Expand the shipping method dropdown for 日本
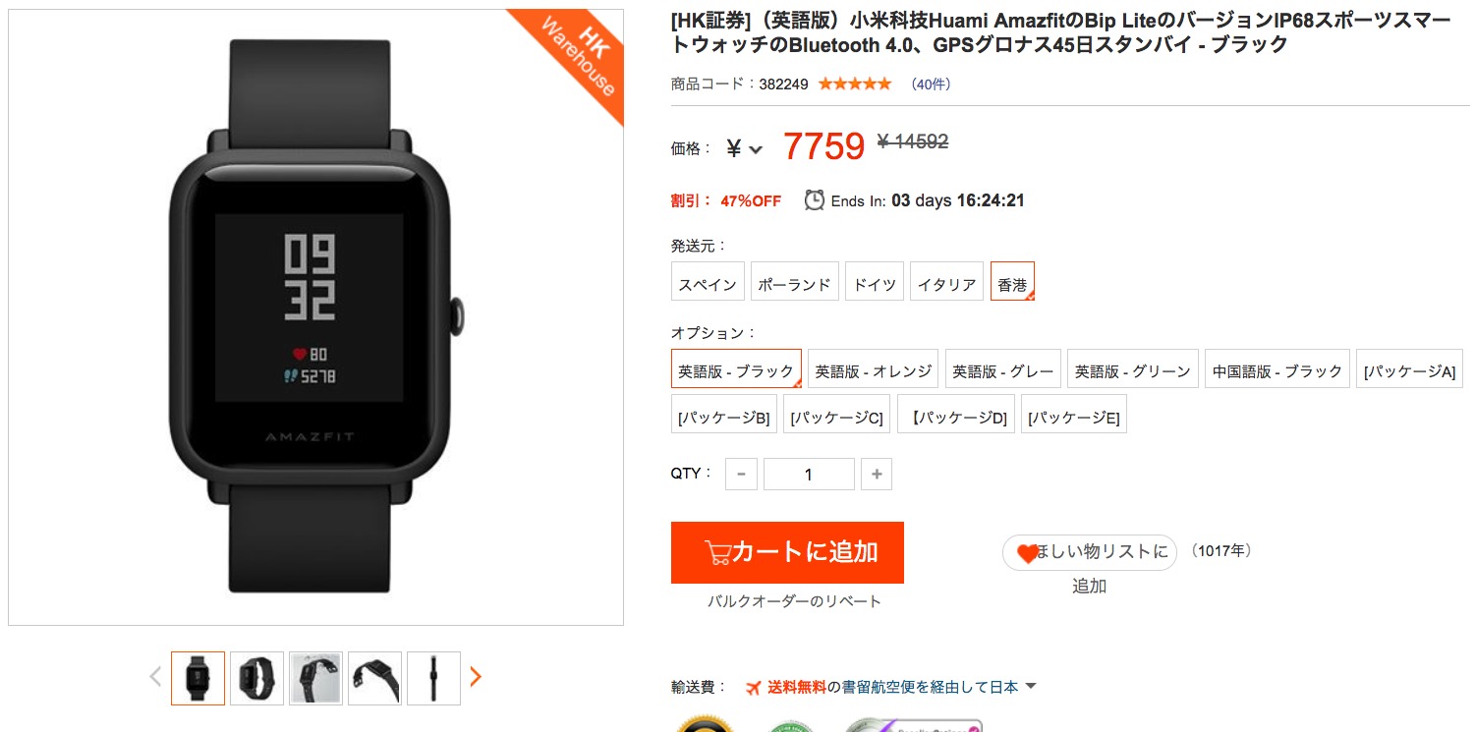 (x=1031, y=687)
